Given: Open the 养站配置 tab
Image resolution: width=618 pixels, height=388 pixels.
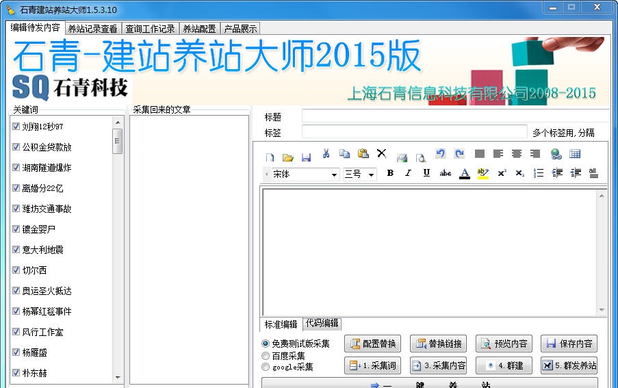Looking at the screenshot, I should [x=199, y=29].
